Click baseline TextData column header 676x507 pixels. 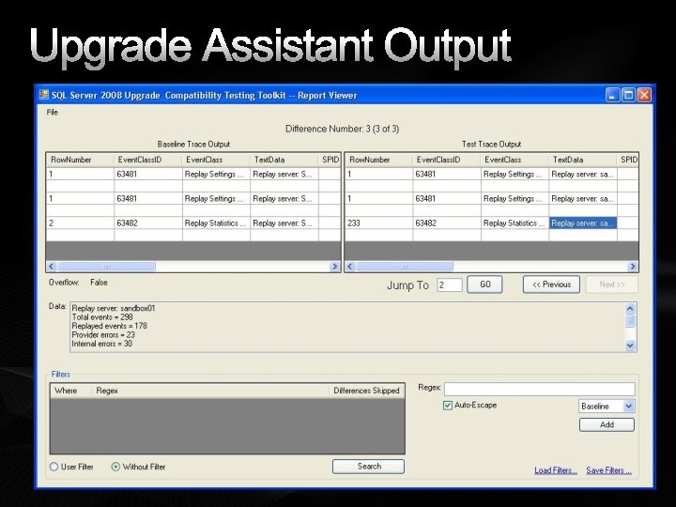(x=284, y=160)
